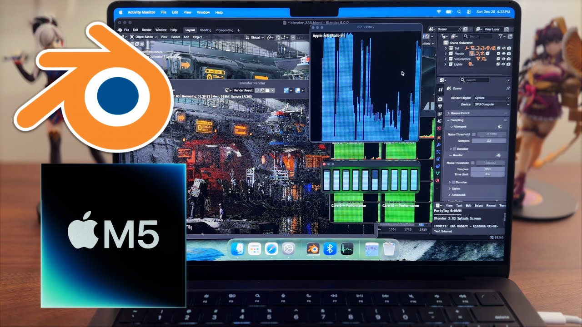Toggle the snapping magnet icon
Viewport: 582px width, 327px height.
click(x=278, y=37)
